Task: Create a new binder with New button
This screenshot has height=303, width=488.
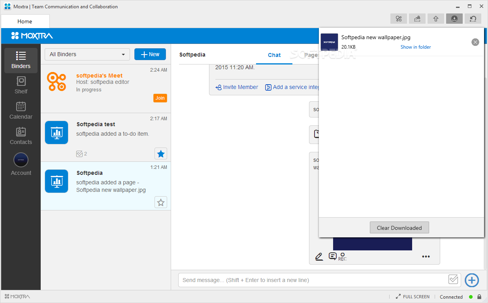Action: pyautogui.click(x=150, y=54)
